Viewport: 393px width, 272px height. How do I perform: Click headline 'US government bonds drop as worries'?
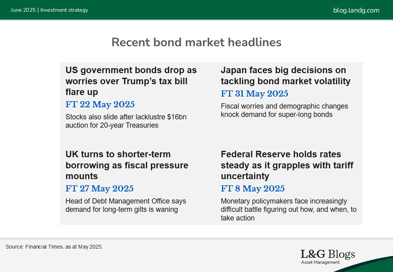point(131,81)
